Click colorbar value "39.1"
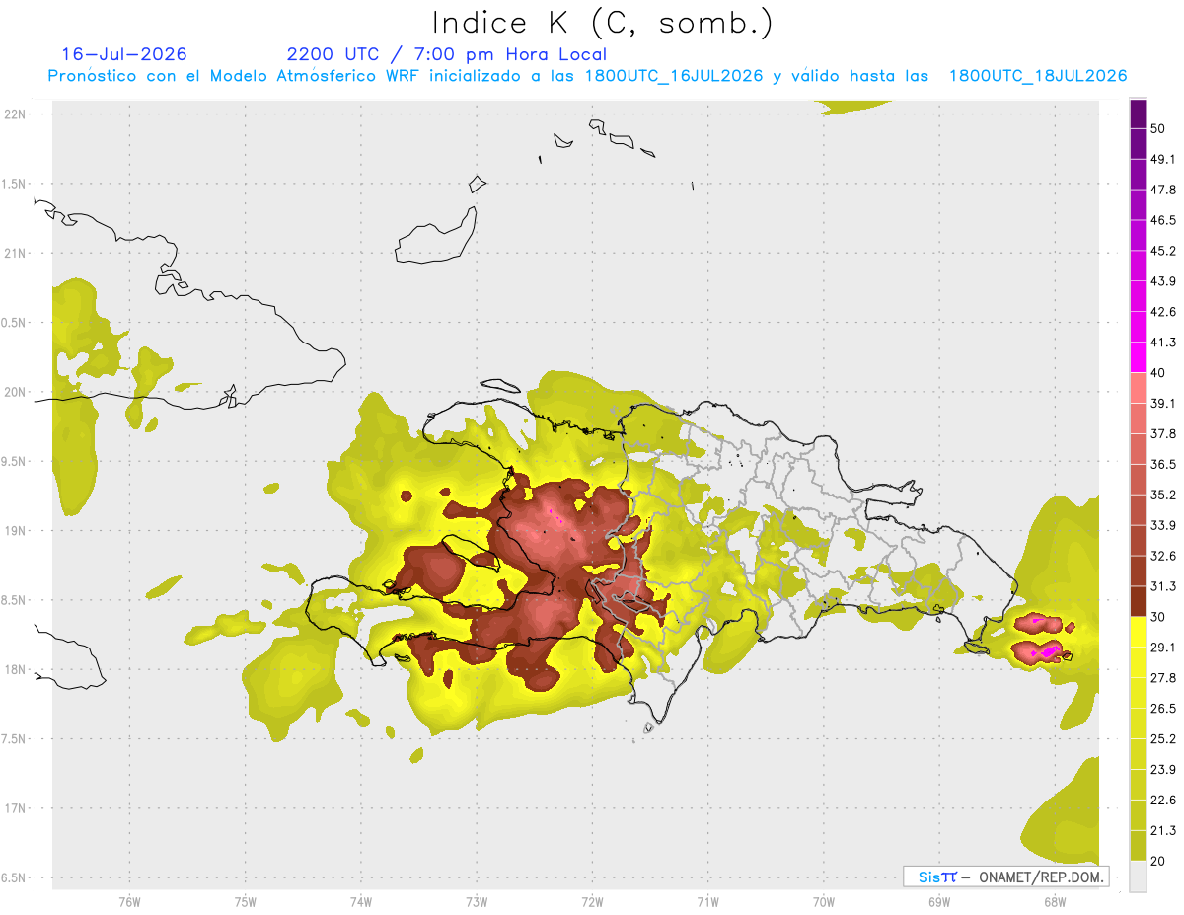Screen dimensions: 1184x915 tap(1163, 404)
